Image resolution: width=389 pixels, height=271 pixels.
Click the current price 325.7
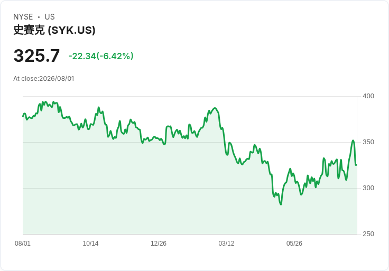click(36, 55)
